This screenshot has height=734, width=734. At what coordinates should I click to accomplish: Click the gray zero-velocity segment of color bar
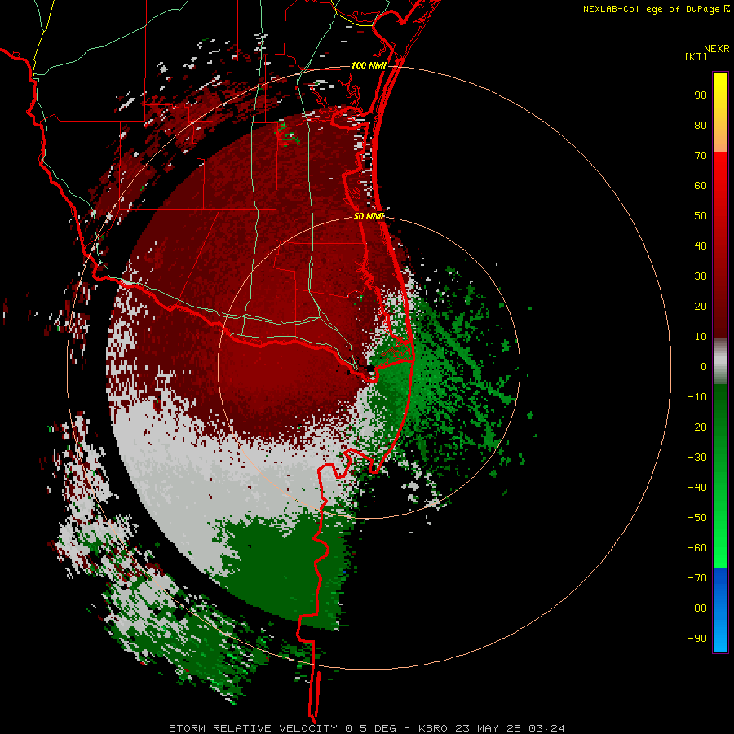tap(720, 361)
